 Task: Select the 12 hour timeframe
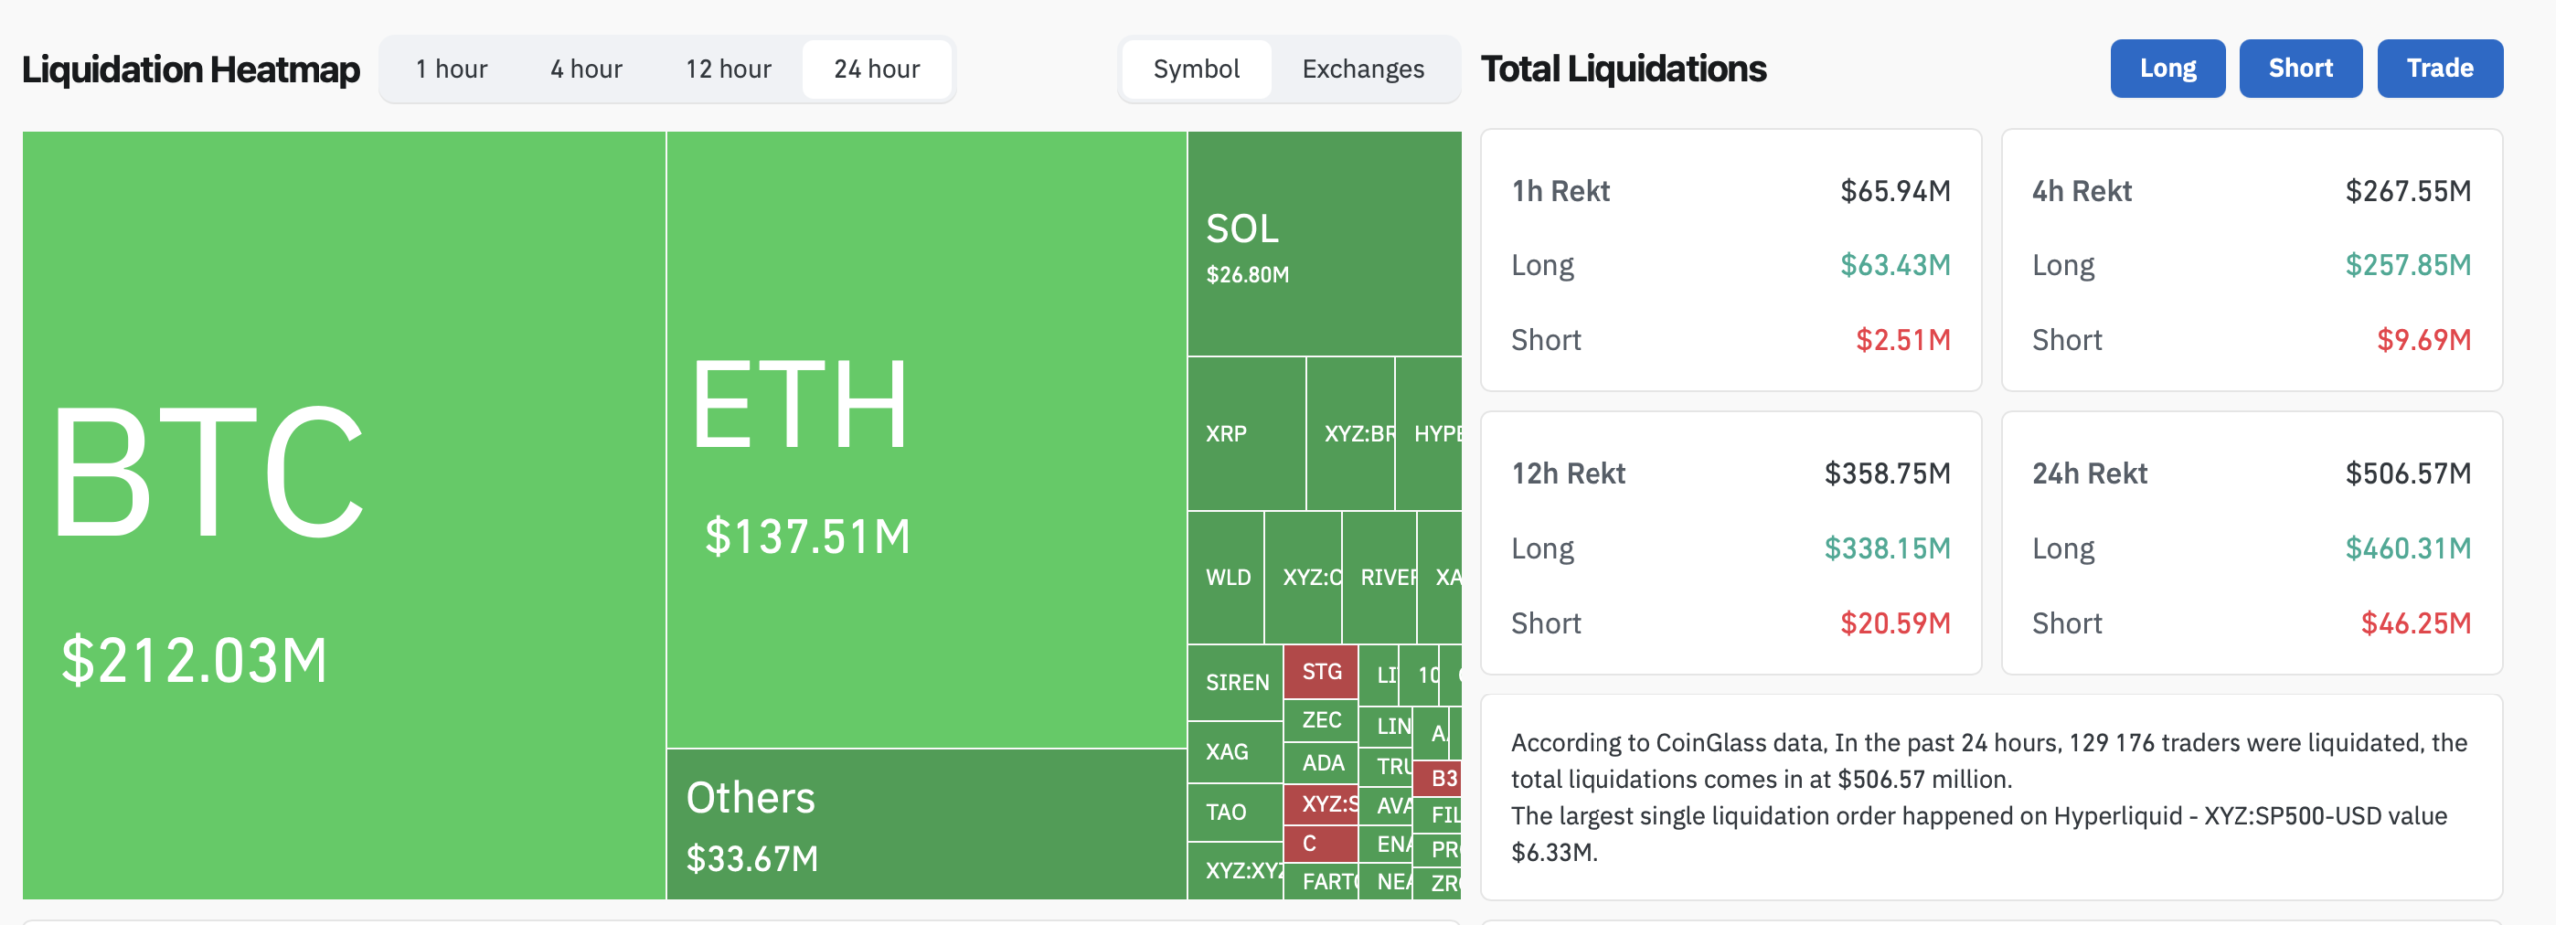(x=727, y=68)
